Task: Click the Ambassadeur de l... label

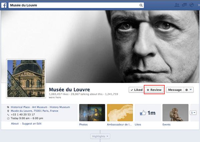Action: point(119,124)
